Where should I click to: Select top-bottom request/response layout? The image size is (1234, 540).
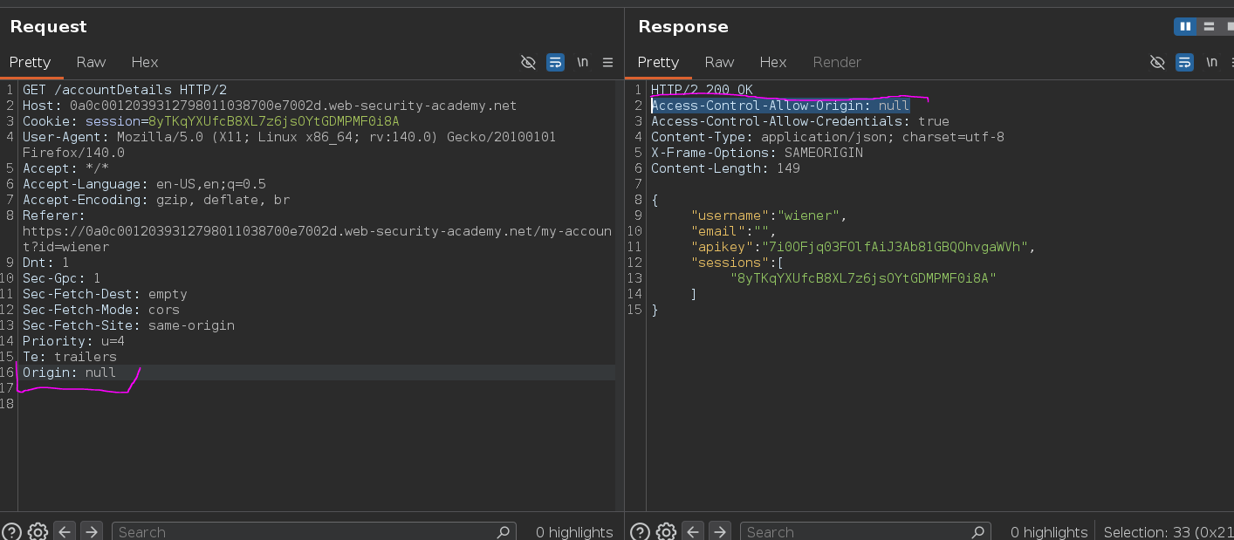pyautogui.click(x=1209, y=27)
